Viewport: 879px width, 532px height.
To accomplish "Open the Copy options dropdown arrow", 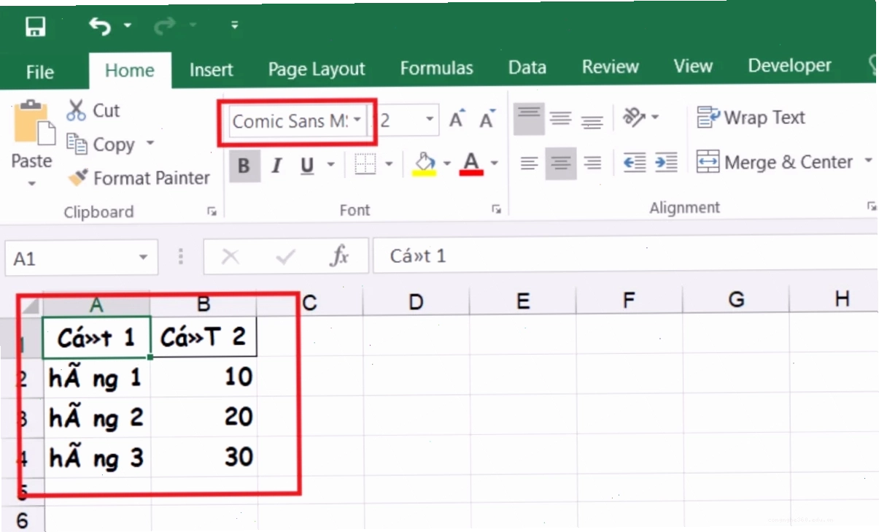I will pyautogui.click(x=150, y=143).
